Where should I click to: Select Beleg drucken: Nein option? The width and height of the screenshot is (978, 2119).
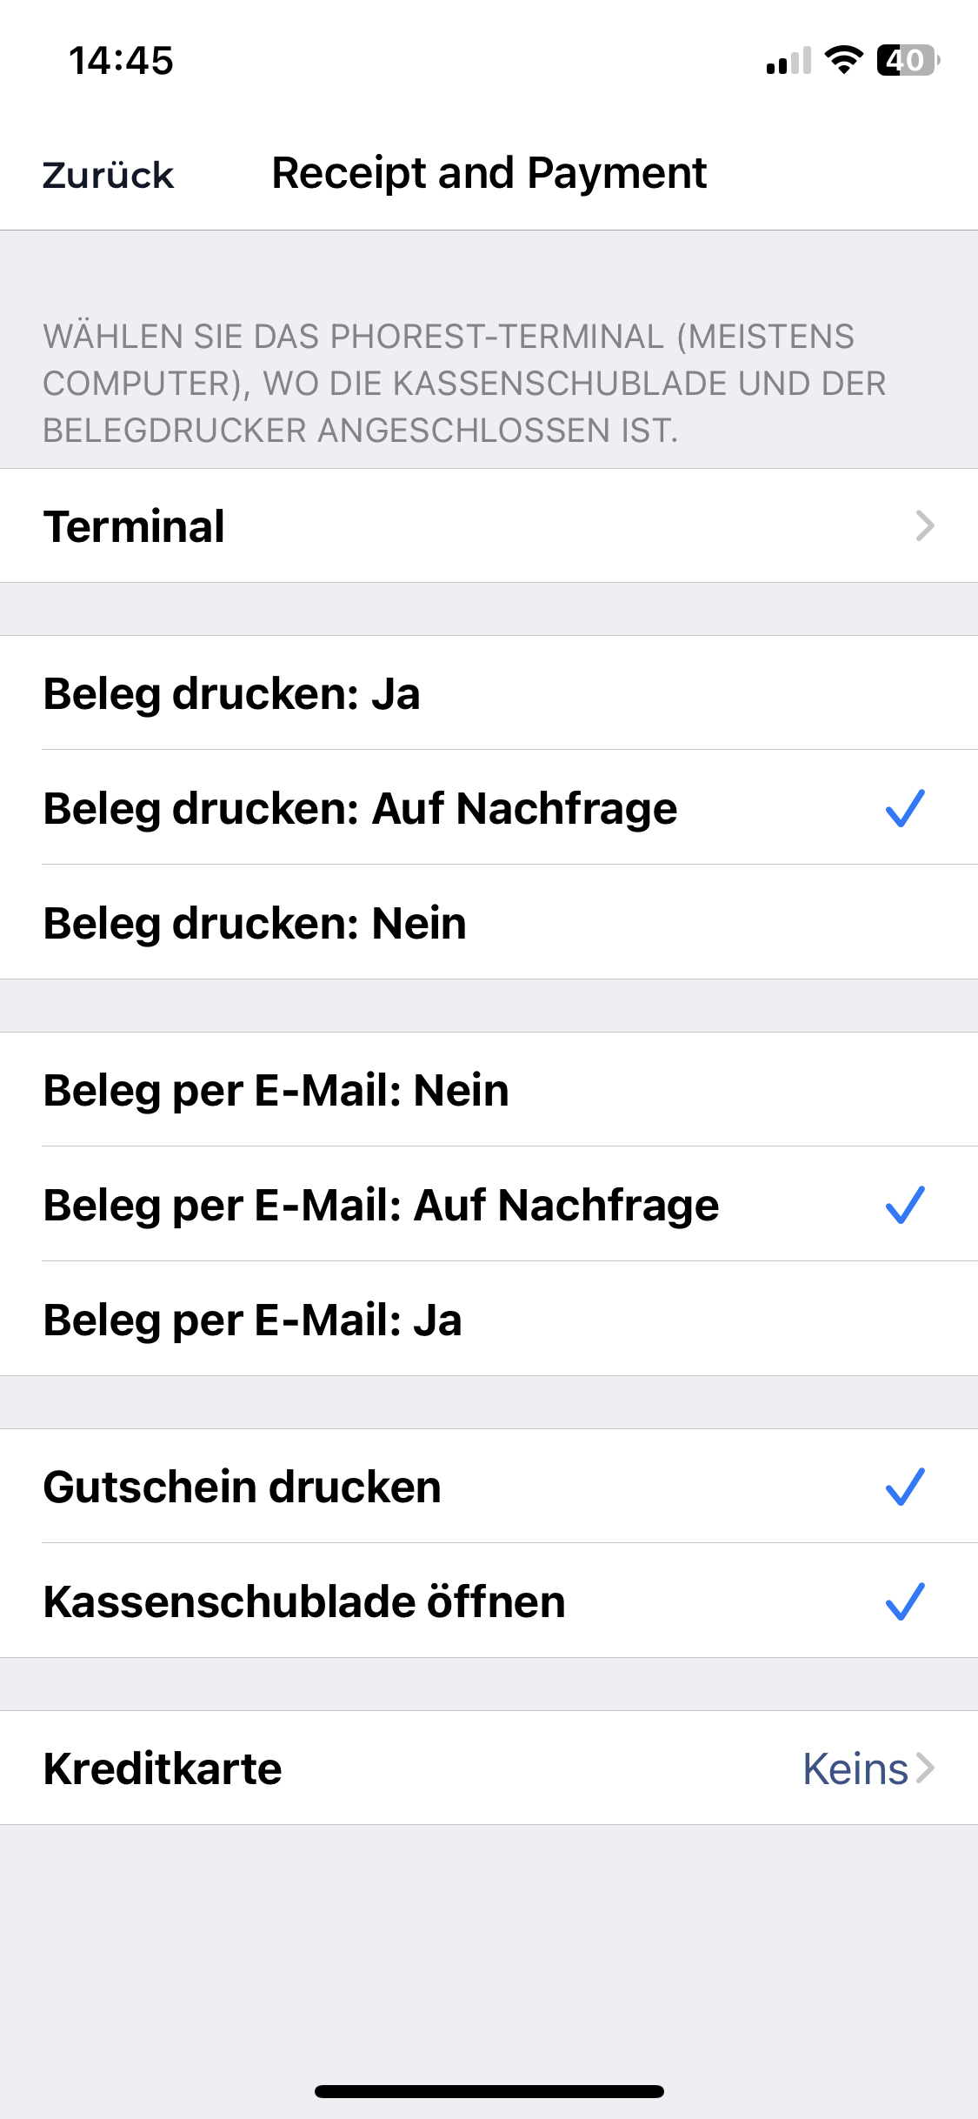click(x=489, y=922)
